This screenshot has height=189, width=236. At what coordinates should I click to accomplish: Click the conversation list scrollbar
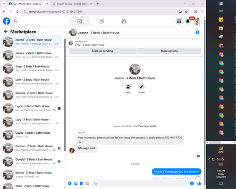click(65, 94)
